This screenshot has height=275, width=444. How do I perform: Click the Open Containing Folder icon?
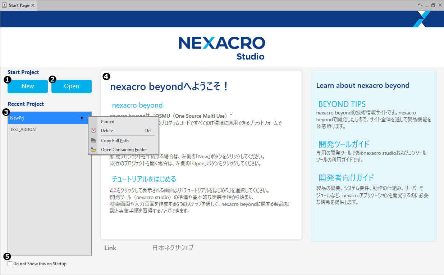point(93,149)
